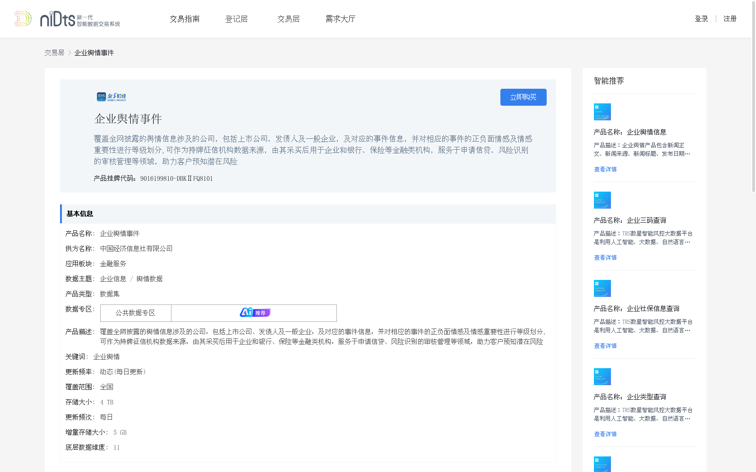Click the 注册 link
Image resolution: width=756 pixels, height=472 pixels.
pos(730,19)
